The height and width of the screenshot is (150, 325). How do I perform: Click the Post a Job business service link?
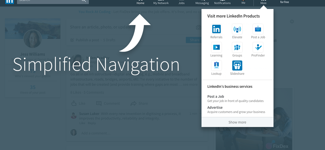tap(216, 96)
